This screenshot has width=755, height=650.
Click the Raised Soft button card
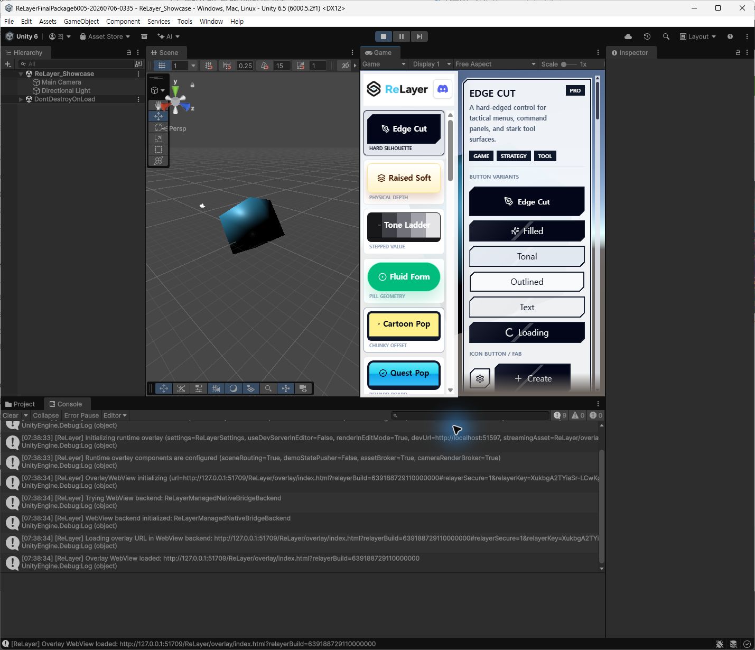(404, 178)
